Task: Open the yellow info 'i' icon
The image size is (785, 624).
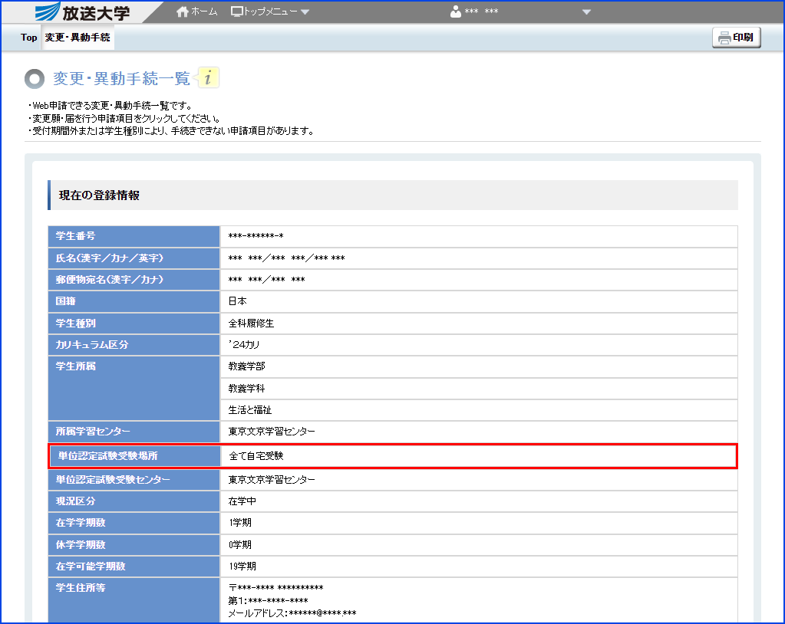Action: (x=209, y=77)
